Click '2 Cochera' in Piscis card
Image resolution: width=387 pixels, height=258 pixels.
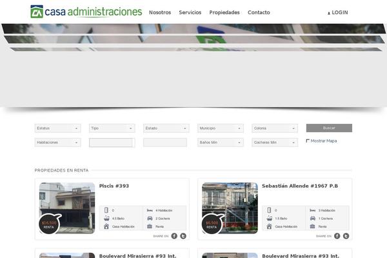163,219
